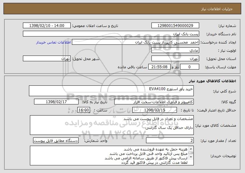This screenshot has width=245, height=173.
Task: Click the time field showing 16:00
Action: (84, 110)
